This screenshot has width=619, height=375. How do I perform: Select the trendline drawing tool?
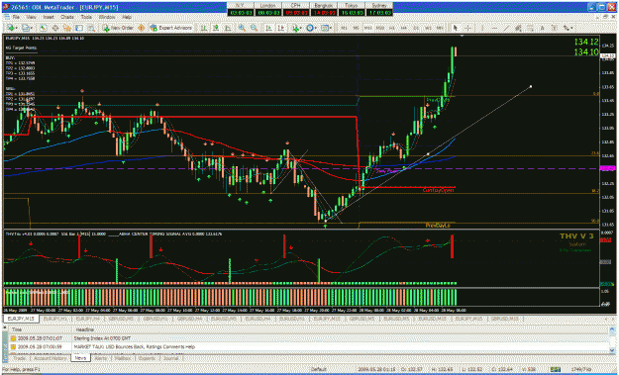tap(506, 28)
